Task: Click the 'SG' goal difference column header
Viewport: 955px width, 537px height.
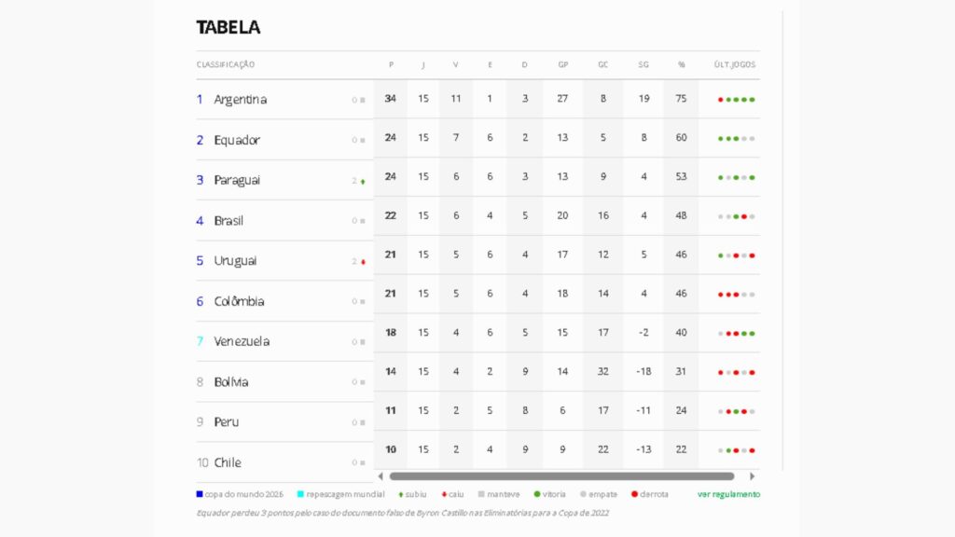Action: pos(644,64)
